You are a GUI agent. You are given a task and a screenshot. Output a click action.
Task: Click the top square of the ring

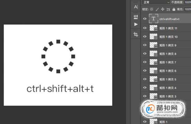click(x=58, y=42)
